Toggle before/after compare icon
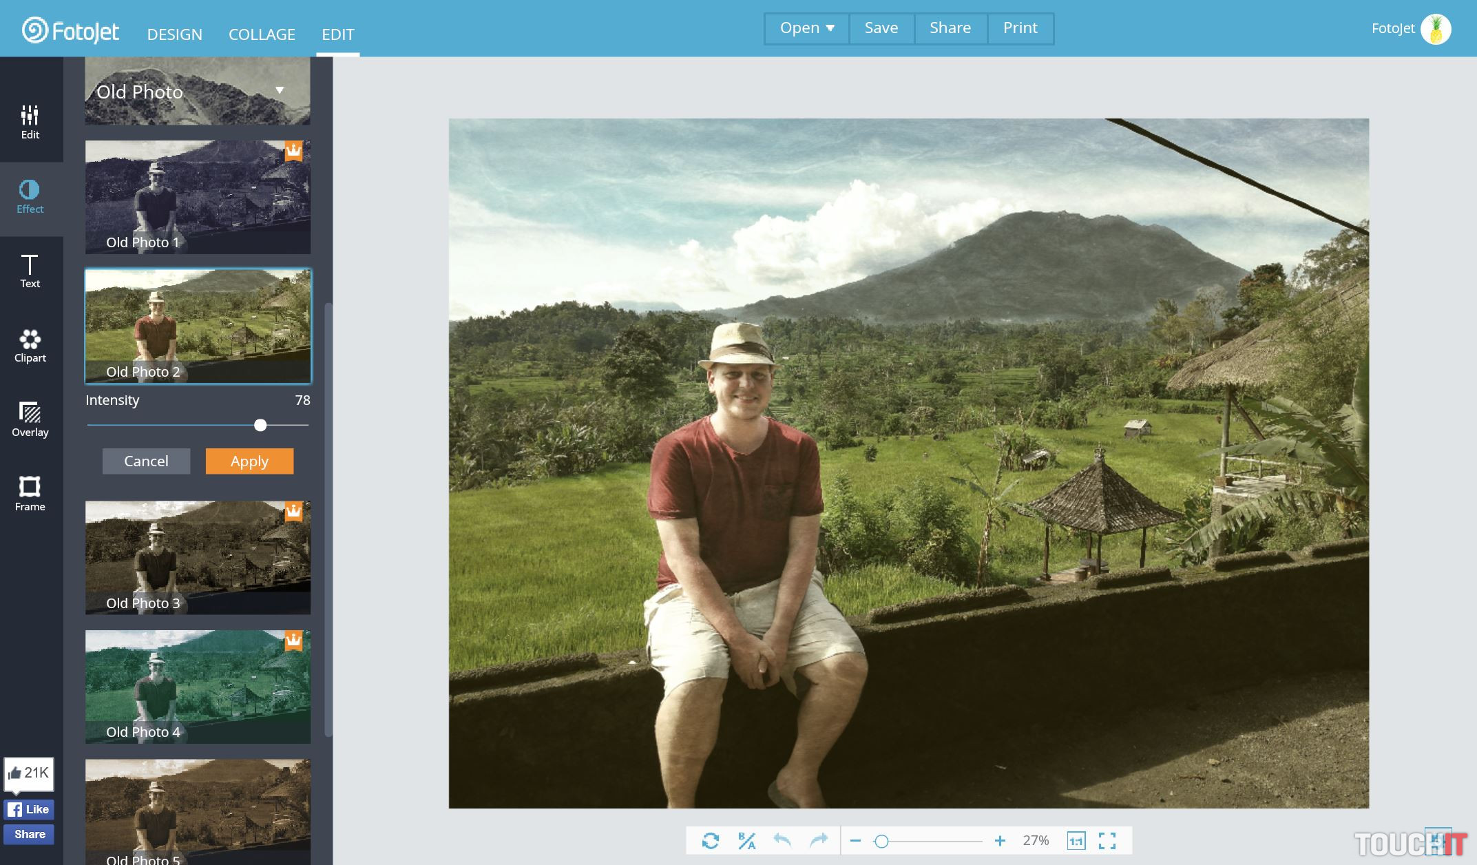 coord(746,840)
